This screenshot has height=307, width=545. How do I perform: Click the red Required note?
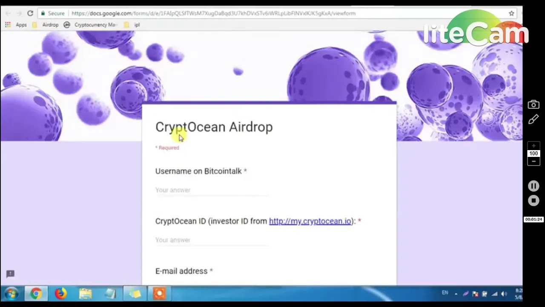(x=167, y=148)
